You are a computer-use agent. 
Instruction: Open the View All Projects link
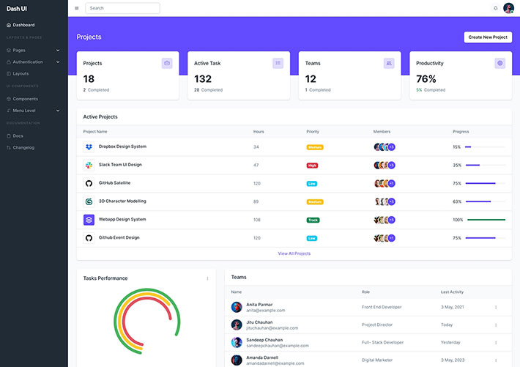pyautogui.click(x=294, y=253)
